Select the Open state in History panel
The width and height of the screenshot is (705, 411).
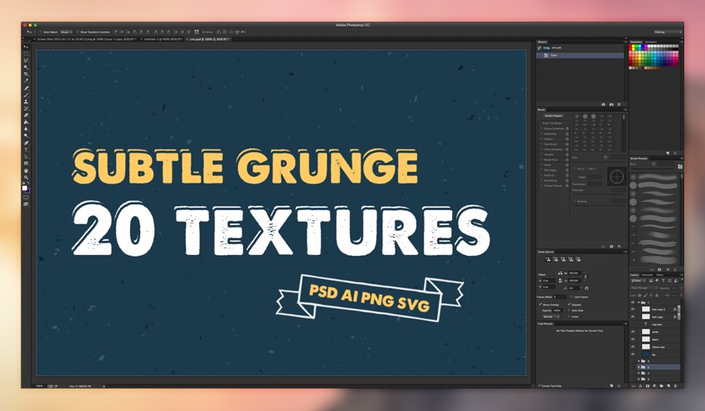(x=580, y=55)
